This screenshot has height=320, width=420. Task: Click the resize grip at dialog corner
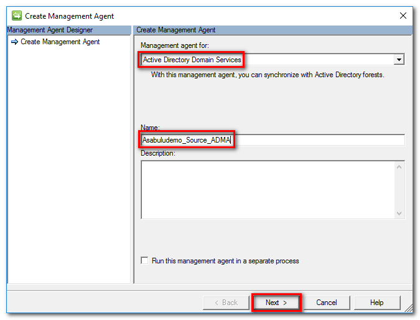coord(408,308)
